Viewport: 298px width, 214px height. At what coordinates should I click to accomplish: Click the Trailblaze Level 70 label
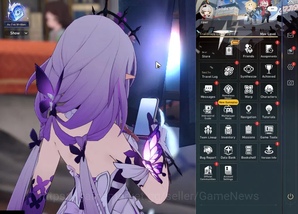point(215,34)
